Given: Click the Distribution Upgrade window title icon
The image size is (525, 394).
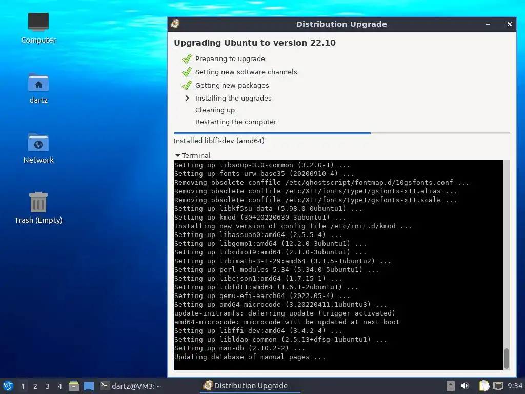Looking at the screenshot, I should 175,24.
